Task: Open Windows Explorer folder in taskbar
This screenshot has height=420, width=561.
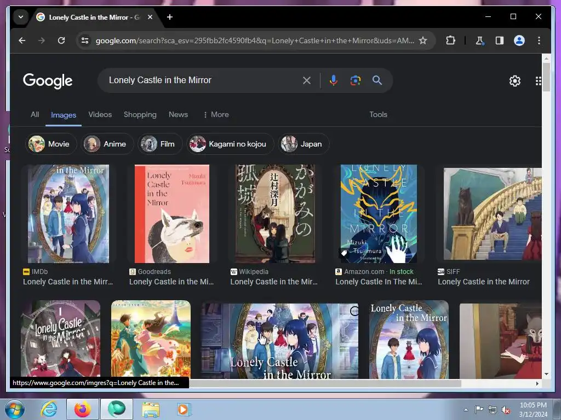Action: pos(151,409)
